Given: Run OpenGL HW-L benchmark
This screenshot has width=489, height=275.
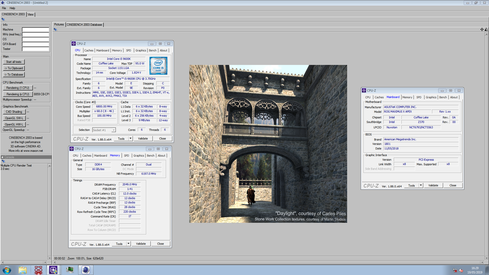Looking at the screenshot, I should pyautogui.click(x=14, y=125).
